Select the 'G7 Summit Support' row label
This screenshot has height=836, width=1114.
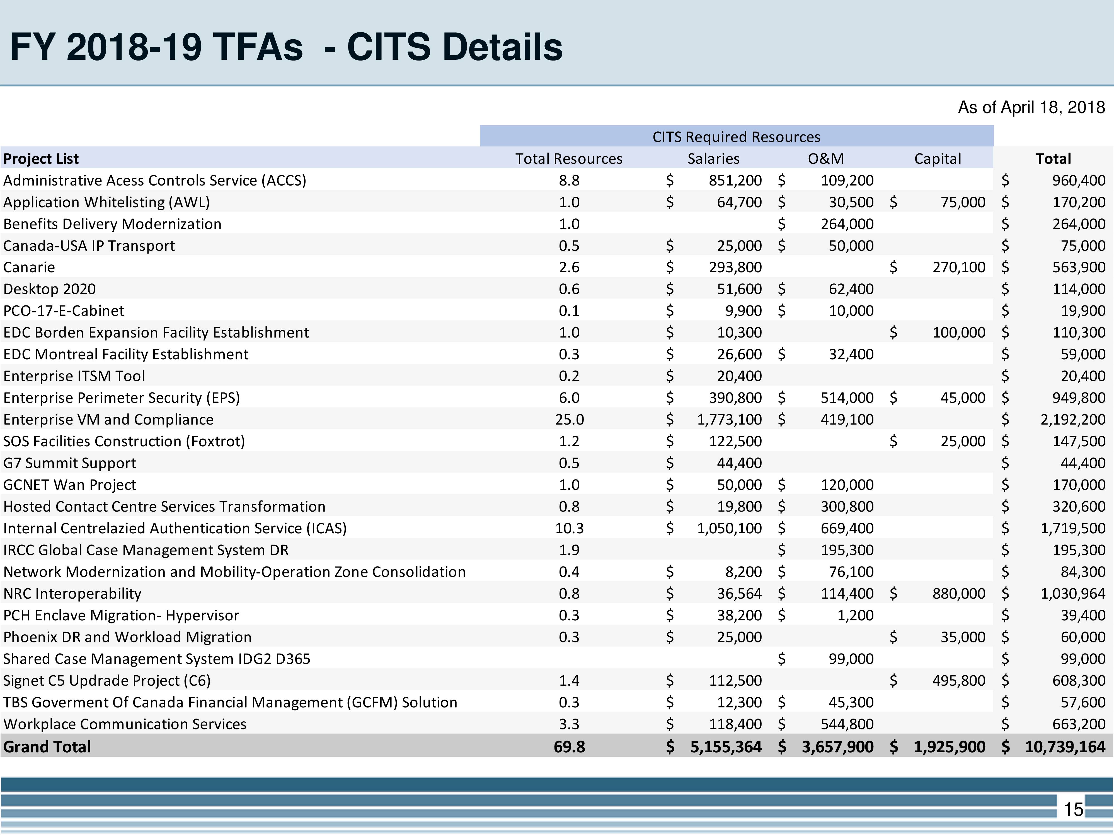pos(69,462)
